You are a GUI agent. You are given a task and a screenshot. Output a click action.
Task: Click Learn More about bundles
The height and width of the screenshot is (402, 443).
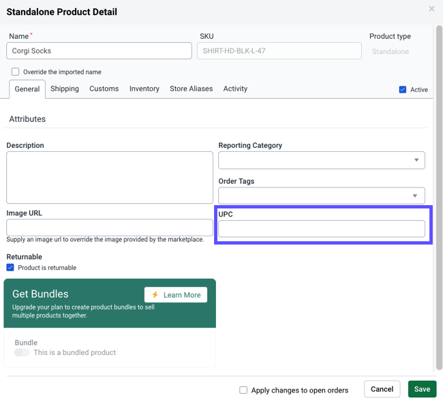coord(176,295)
